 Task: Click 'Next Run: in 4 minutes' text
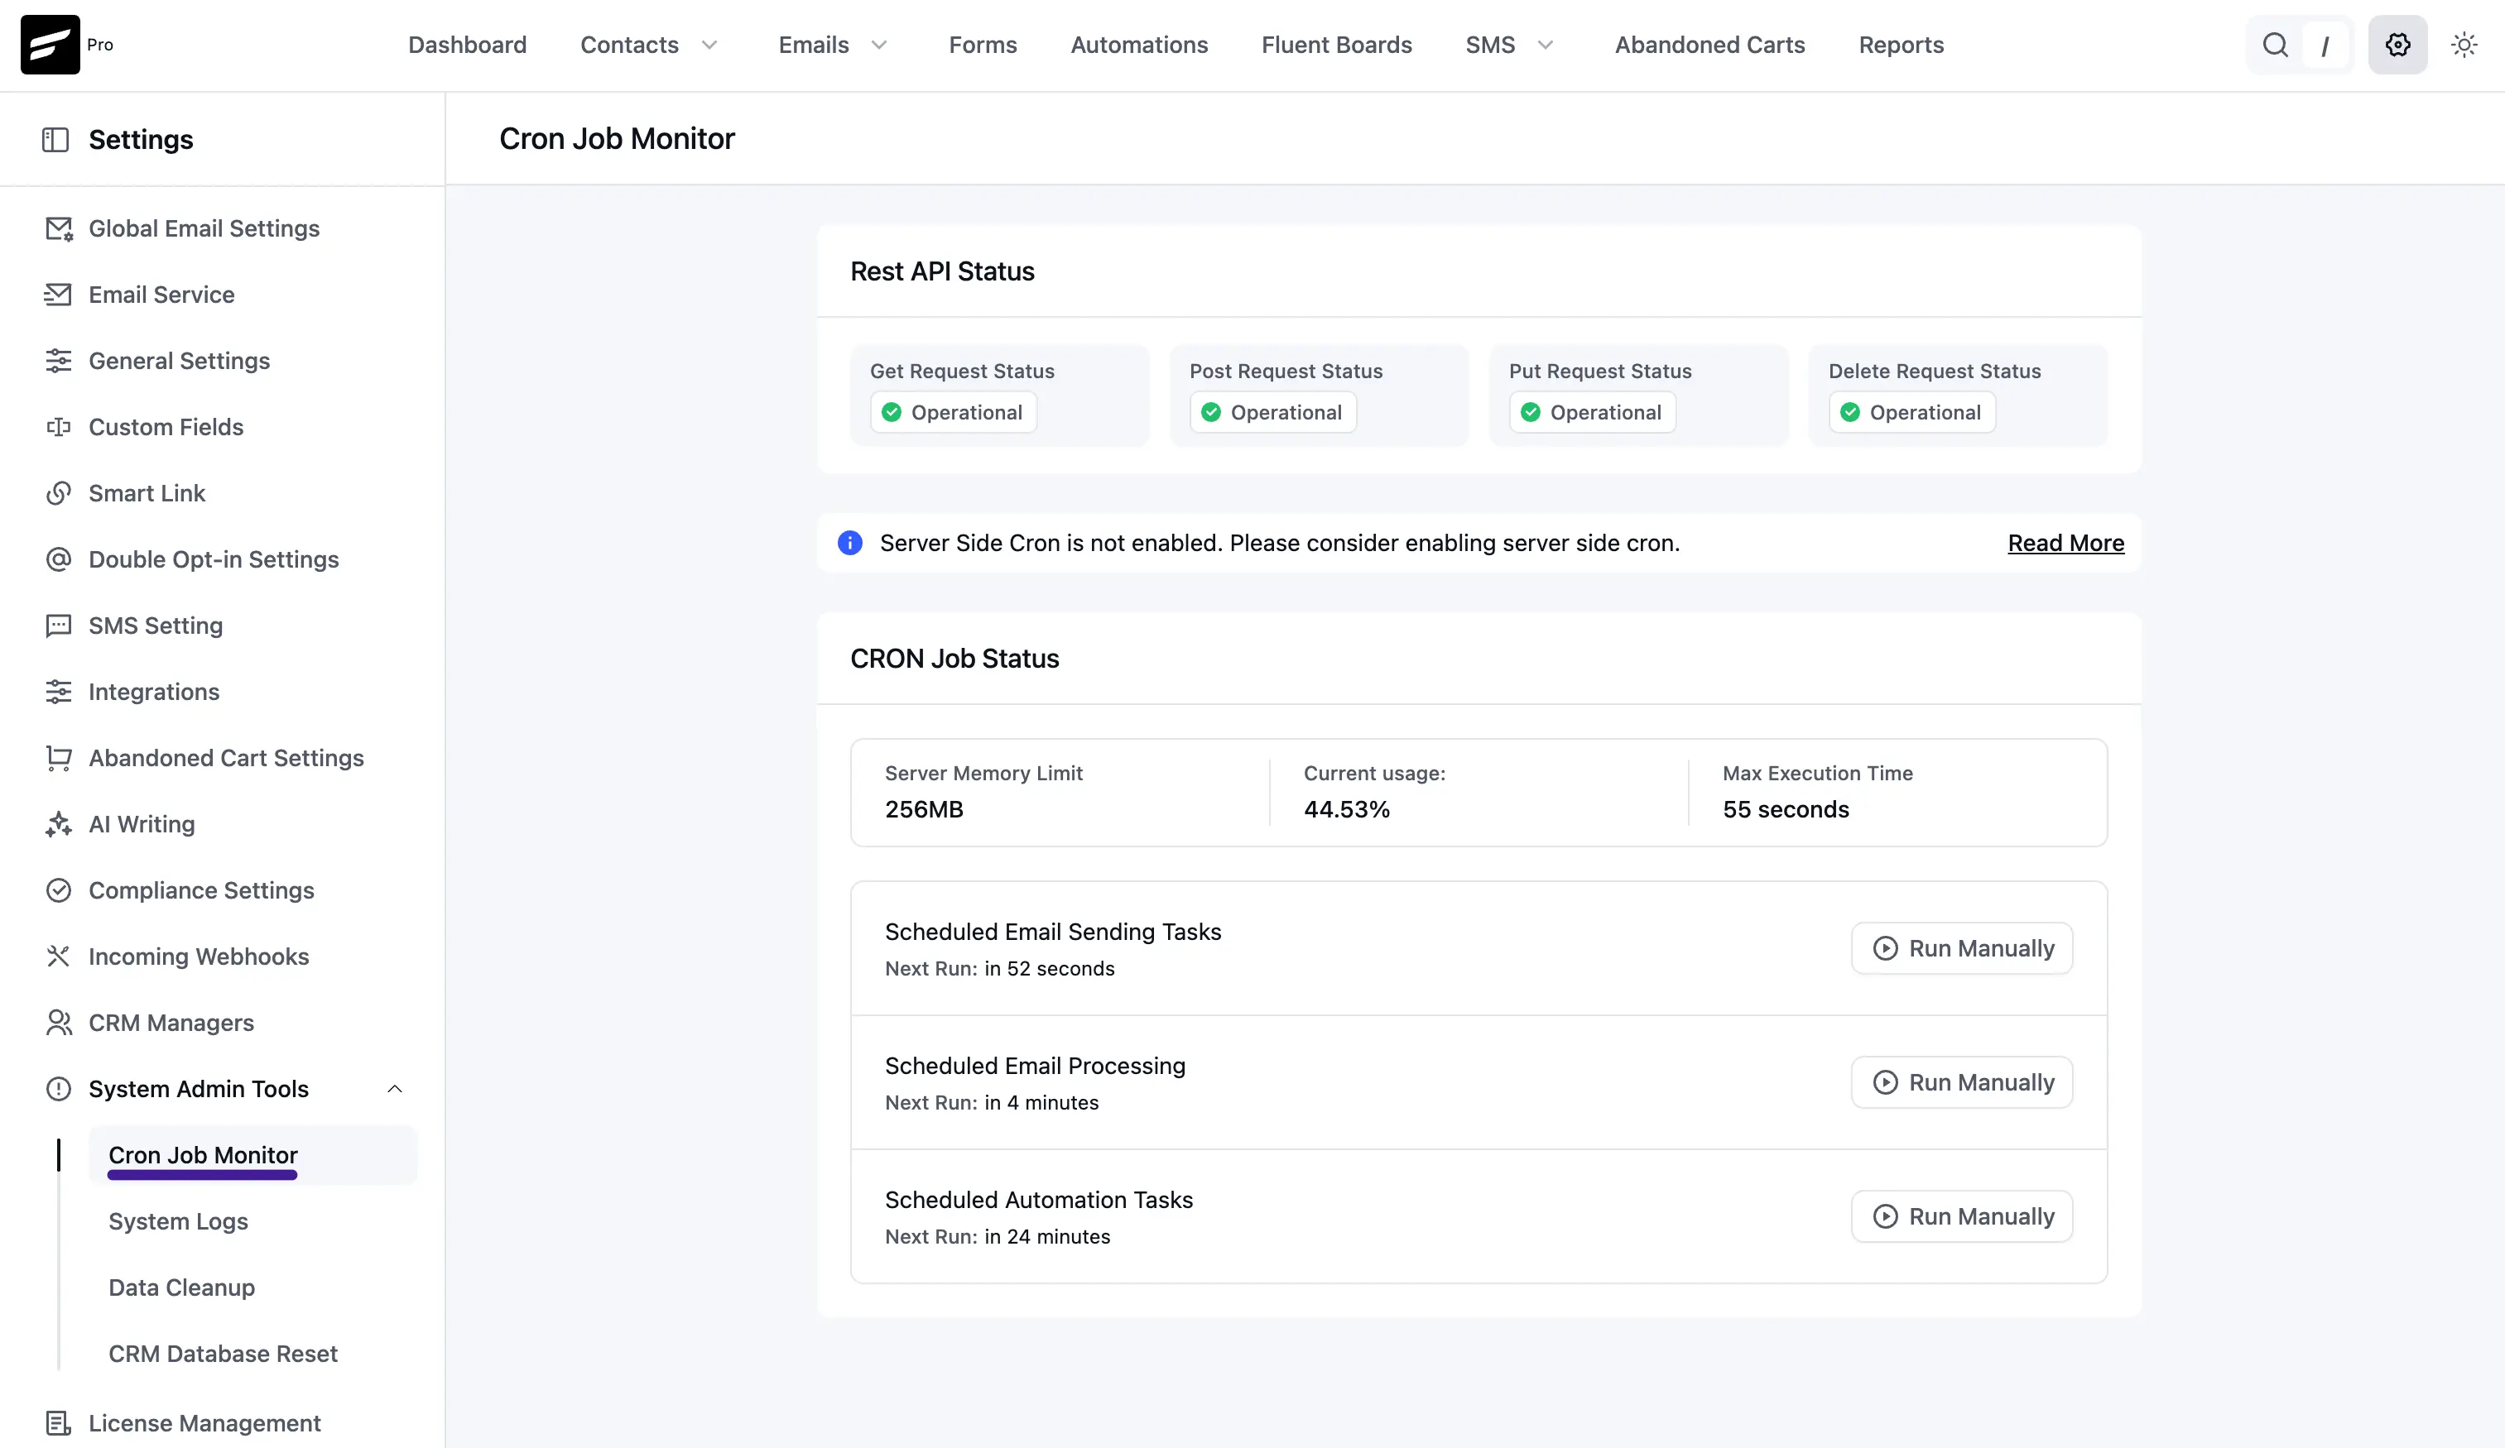coord(992,1103)
